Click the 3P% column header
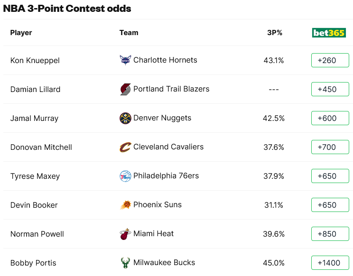 [x=275, y=33]
